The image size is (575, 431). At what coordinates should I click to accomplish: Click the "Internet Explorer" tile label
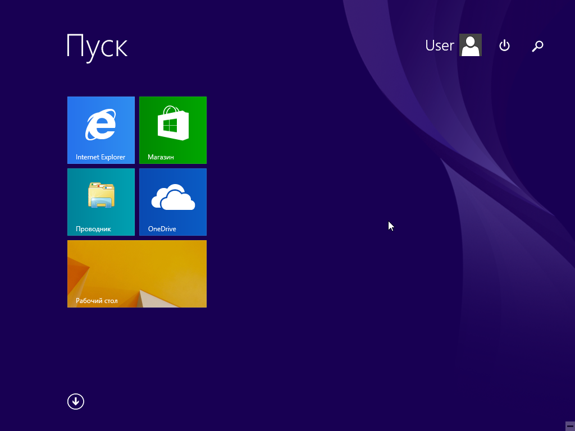pos(101,157)
